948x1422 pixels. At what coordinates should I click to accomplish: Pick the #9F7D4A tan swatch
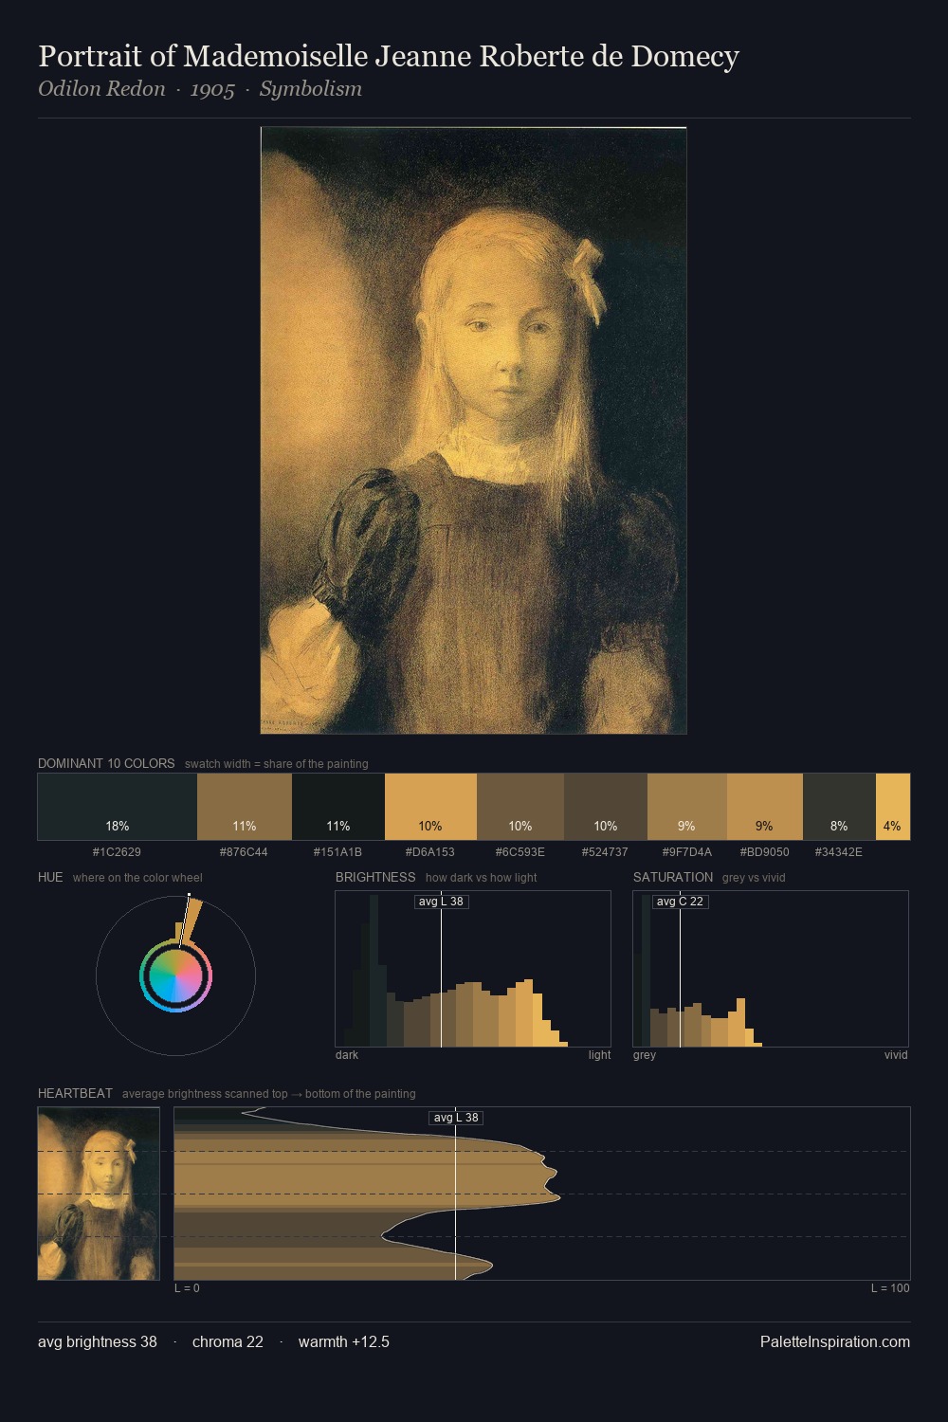pyautogui.click(x=687, y=807)
